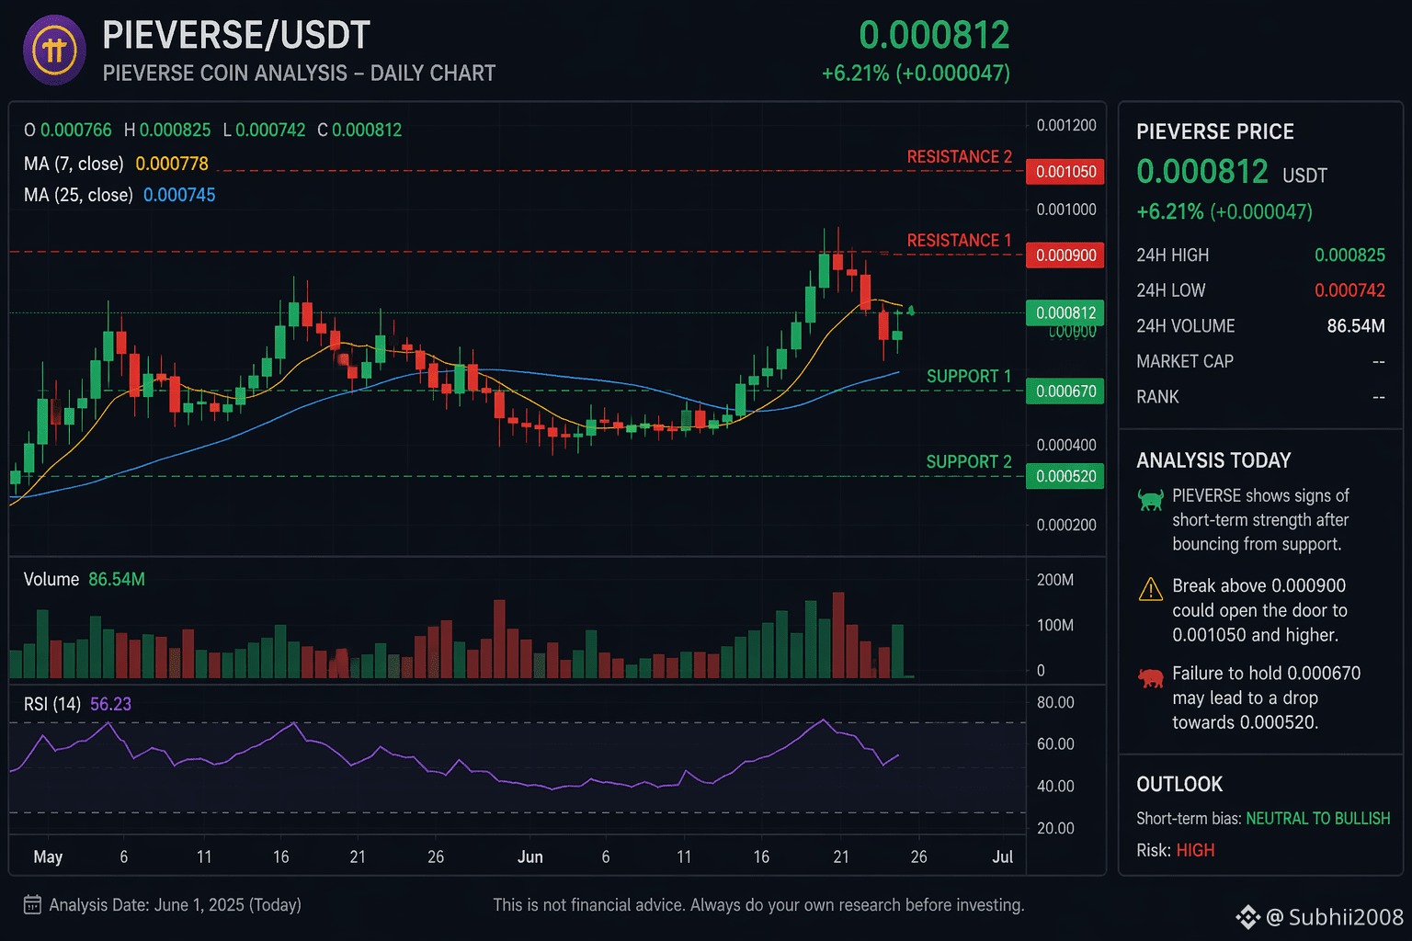Click the 24H HIGH row value 0.000825
This screenshot has width=1412, height=941.
(1349, 255)
